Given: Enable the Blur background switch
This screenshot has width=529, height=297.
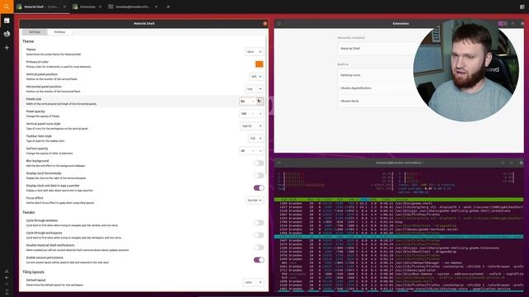Looking at the screenshot, I should point(259,163).
